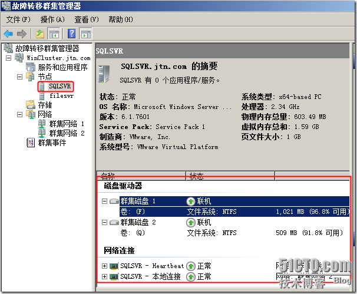
Task: Open the 查看(V) menu
Action: pyautogui.click(x=87, y=19)
